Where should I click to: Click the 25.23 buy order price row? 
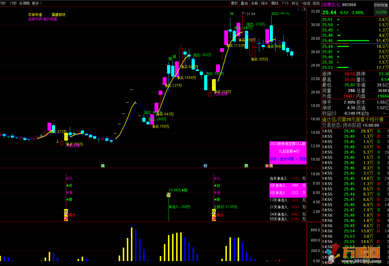pos(355,67)
